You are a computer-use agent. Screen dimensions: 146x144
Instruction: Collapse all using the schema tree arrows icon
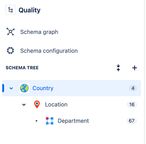pyautogui.click(x=118, y=68)
